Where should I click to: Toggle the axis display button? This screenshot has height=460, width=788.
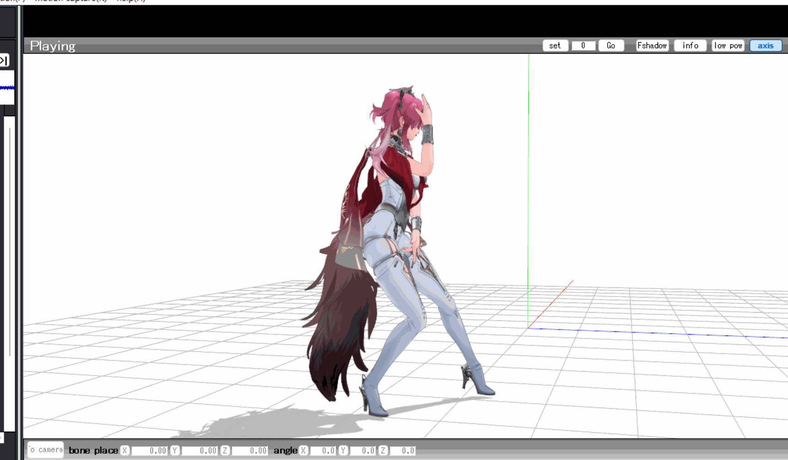coord(766,46)
